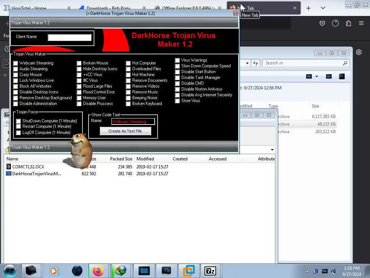Click the action center flag tray icon
370x278 pixels.
(x=316, y=271)
